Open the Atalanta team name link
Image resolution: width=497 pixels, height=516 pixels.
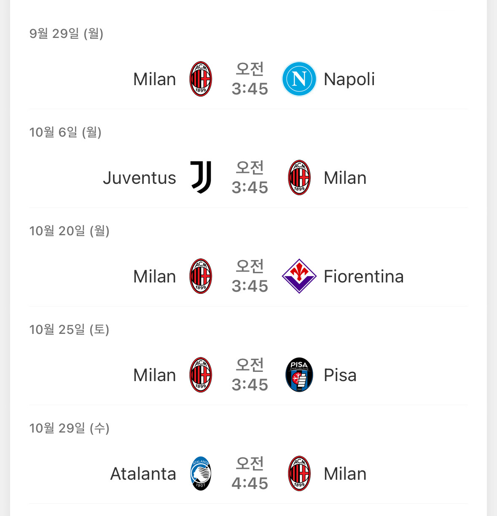coord(143,474)
